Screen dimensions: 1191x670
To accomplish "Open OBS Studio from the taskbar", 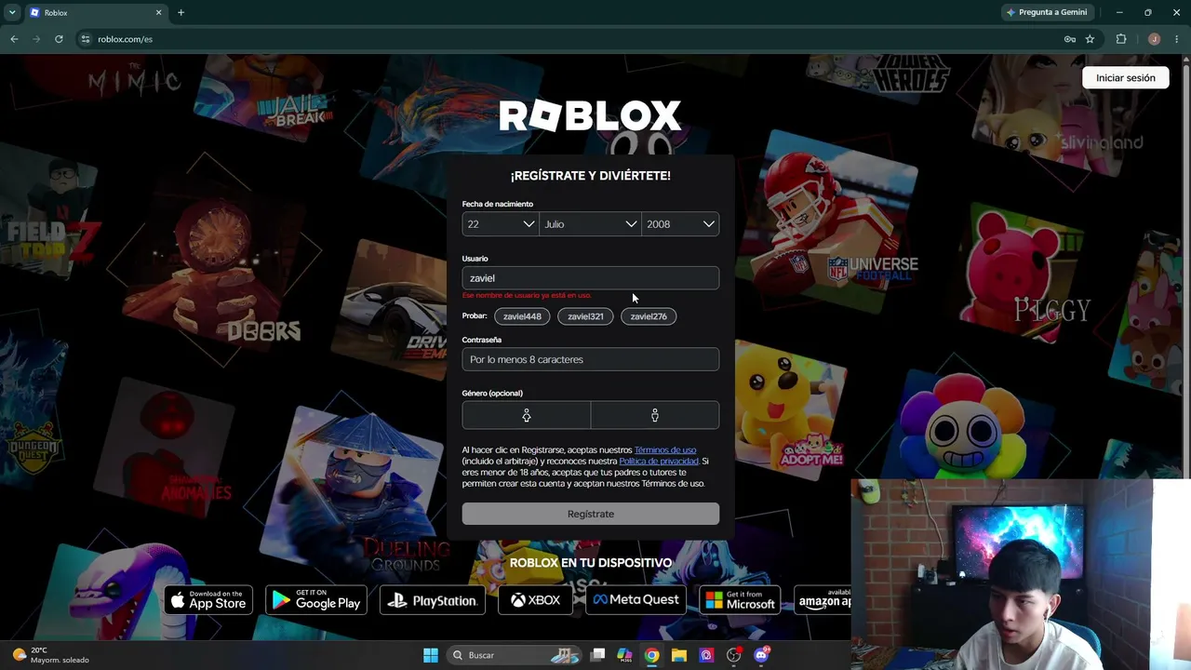I will (x=734, y=655).
